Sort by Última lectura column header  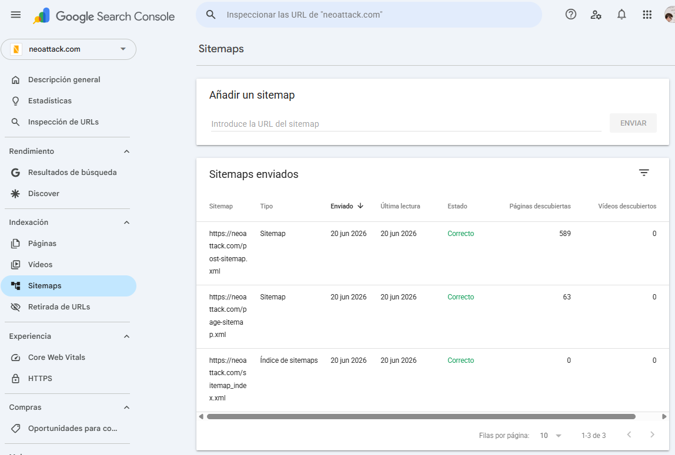400,206
